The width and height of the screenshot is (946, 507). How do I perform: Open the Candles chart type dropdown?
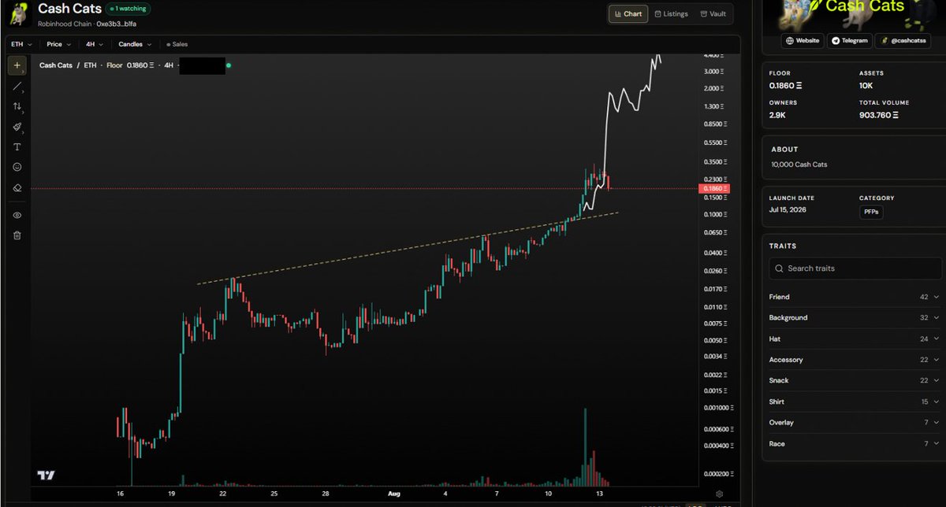(136, 44)
